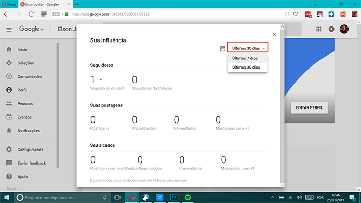This screenshot has height=203, width=361.
Task: Open the red extension icon with badge
Action: pos(308,14)
